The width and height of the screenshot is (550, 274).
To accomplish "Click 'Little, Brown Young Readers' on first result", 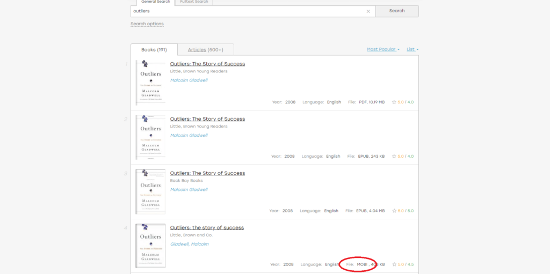I will [x=199, y=71].
